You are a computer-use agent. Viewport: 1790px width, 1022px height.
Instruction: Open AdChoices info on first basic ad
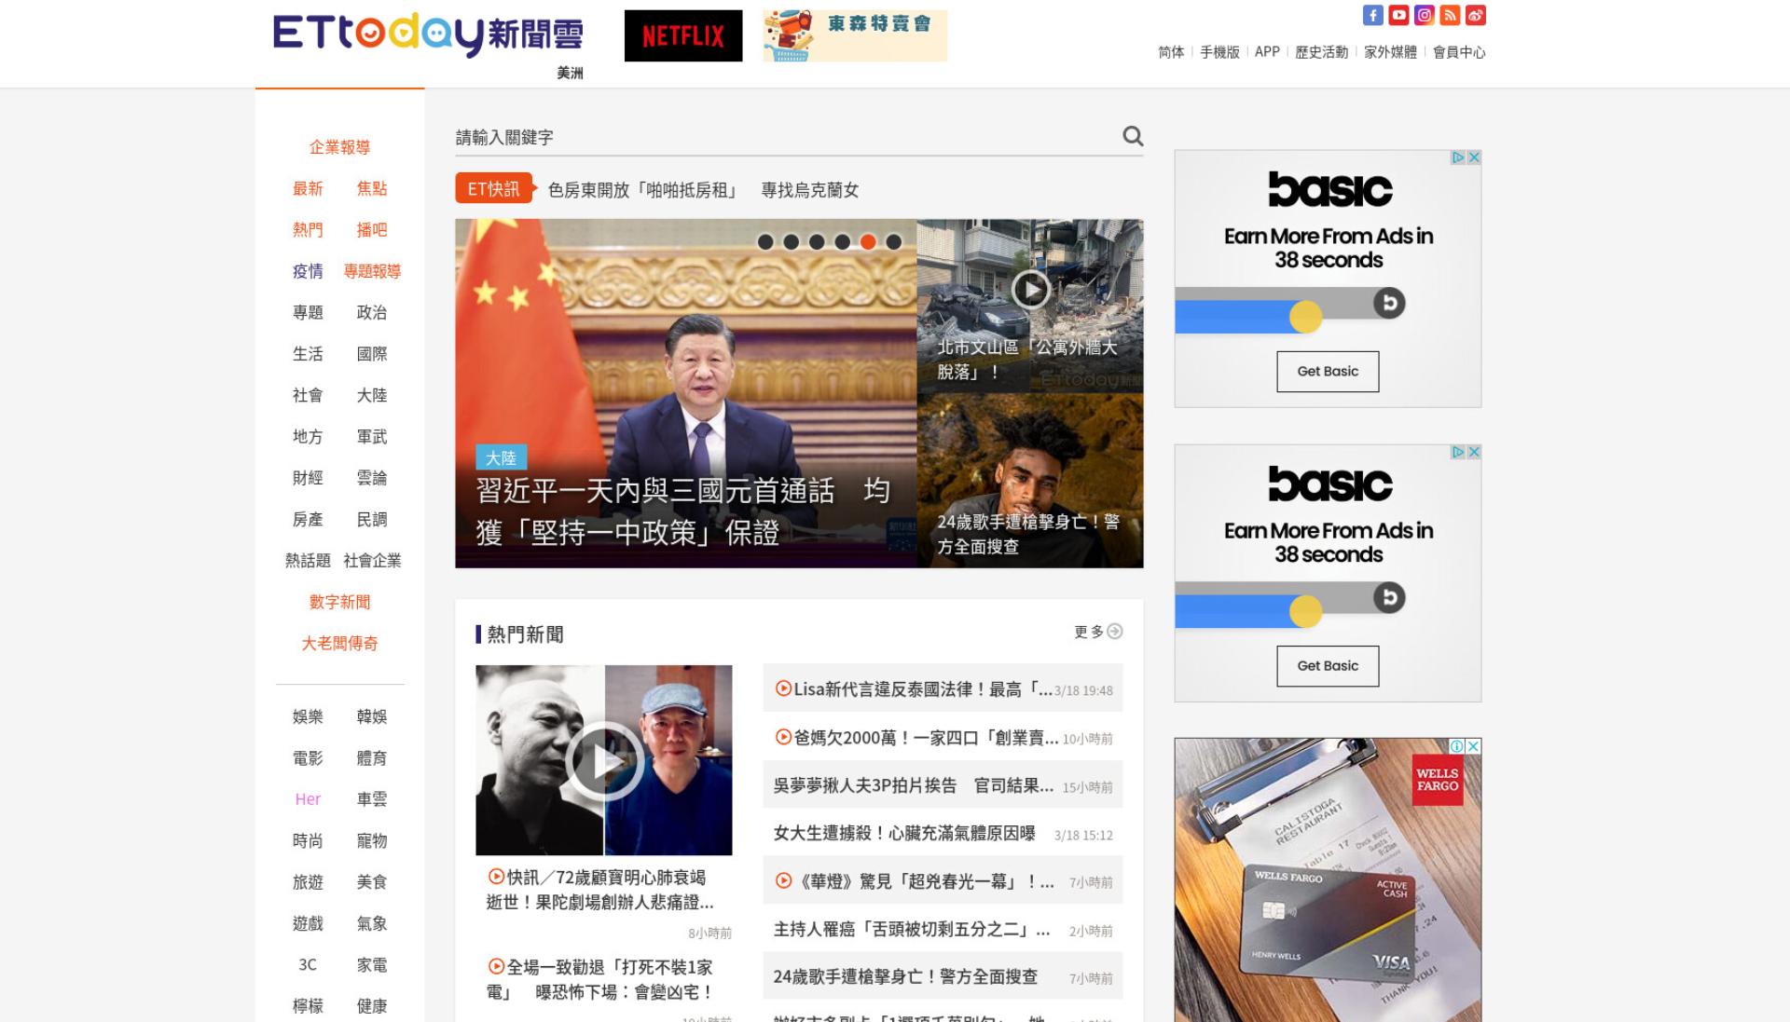click(x=1458, y=157)
